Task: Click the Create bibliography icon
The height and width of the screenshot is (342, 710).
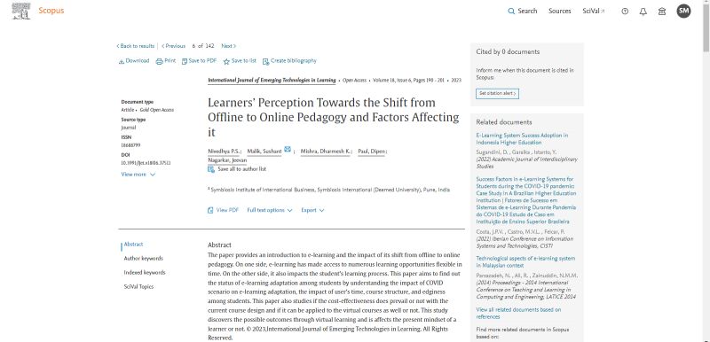Action: coord(265,61)
